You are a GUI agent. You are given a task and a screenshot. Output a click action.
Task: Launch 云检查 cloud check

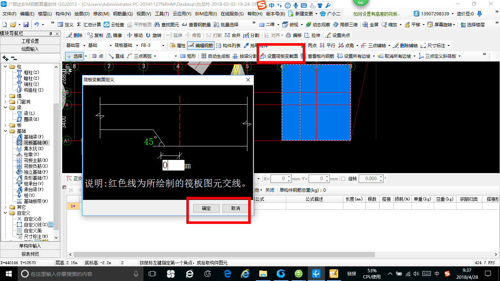(x=114, y=25)
